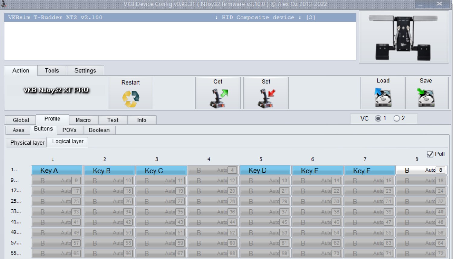The image size is (453, 259).
Task: Click the Key A button cell
Action: click(x=57, y=171)
